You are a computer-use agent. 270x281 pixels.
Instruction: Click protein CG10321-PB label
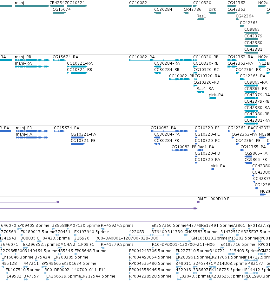pyautogui.click(x=83, y=141)
